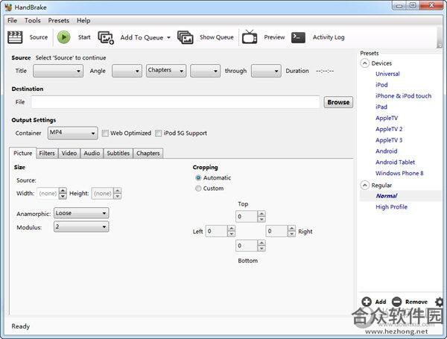Image resolution: width=447 pixels, height=339 pixels.
Task: Open the Tools menu
Action: (33, 21)
